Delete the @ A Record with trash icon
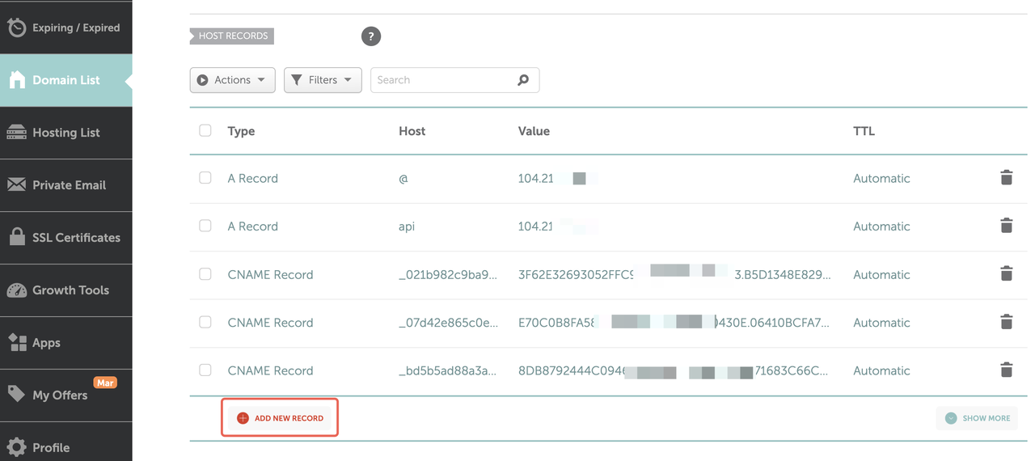The width and height of the screenshot is (1035, 461). (1006, 178)
